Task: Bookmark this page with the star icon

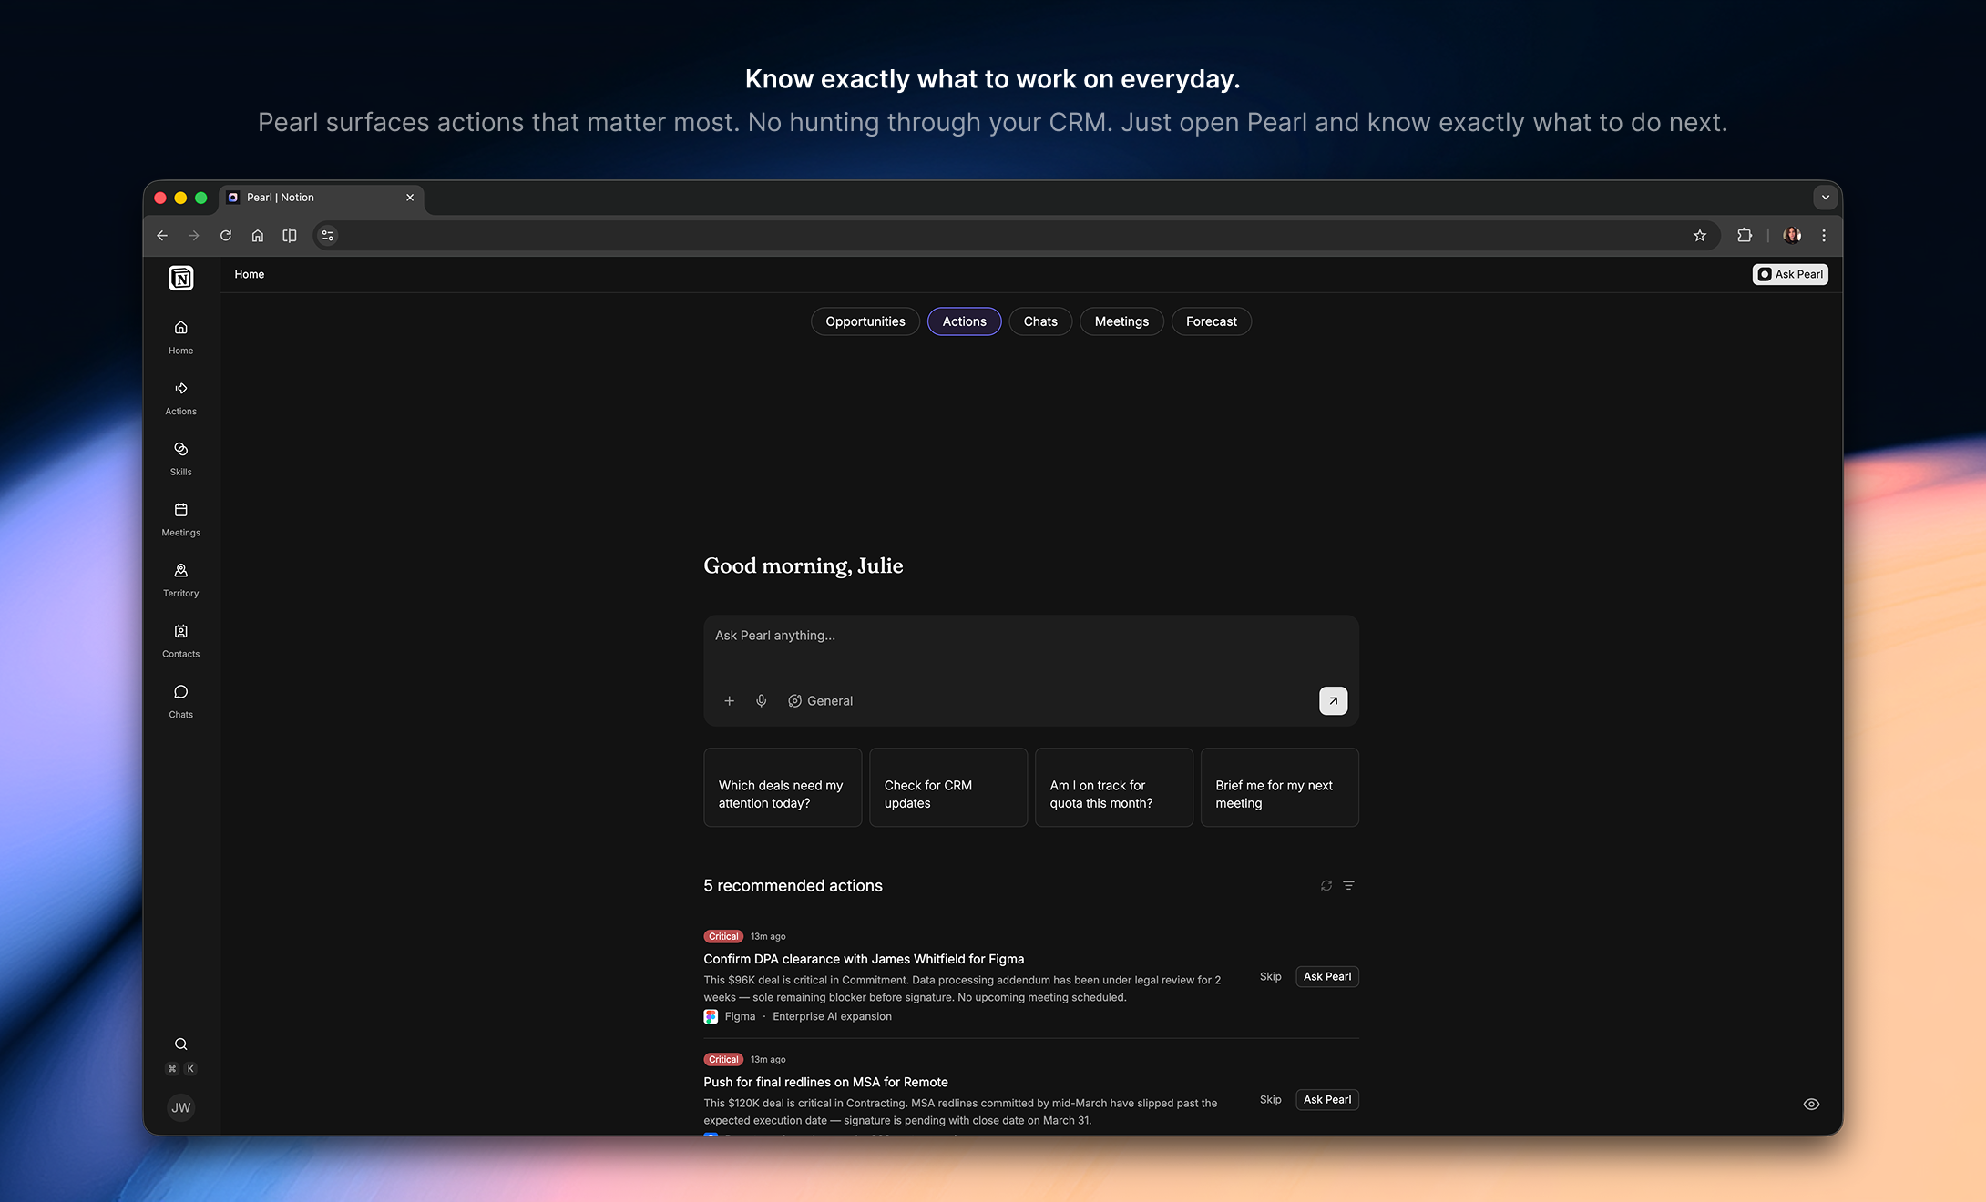Action: [x=1700, y=236]
